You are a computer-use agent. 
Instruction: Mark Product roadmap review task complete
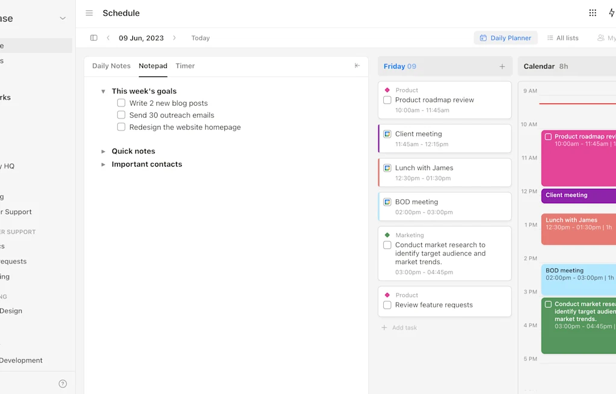[x=387, y=100]
